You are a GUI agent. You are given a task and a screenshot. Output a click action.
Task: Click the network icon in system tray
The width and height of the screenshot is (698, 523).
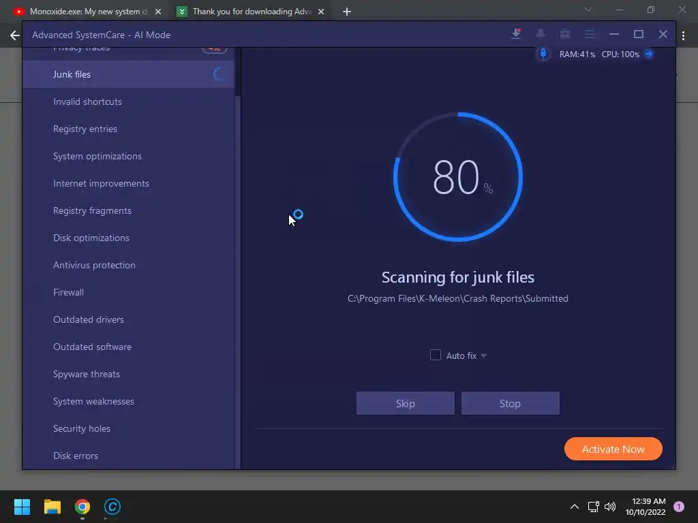coord(593,507)
